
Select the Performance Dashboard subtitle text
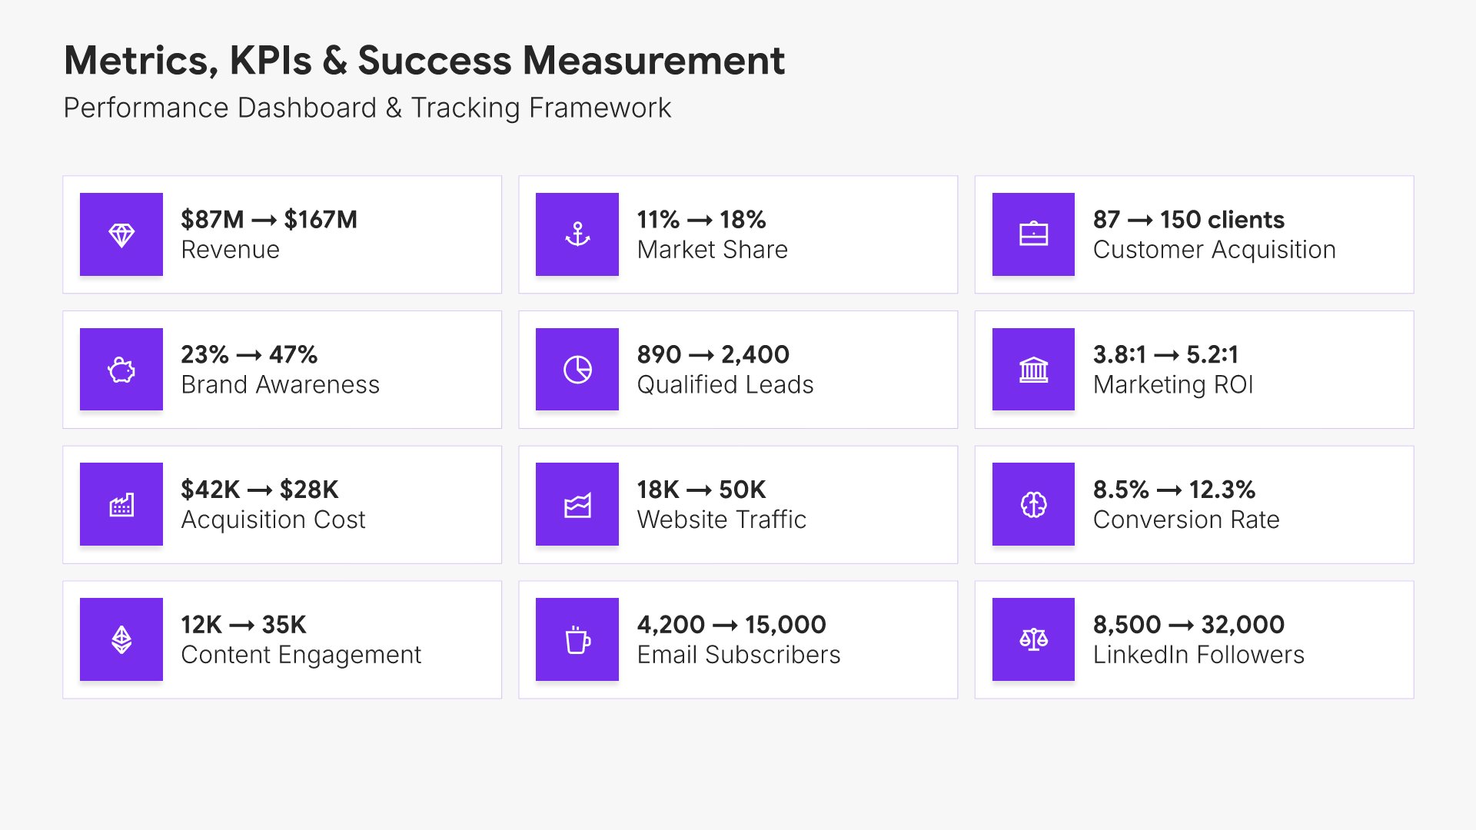pyautogui.click(x=367, y=108)
